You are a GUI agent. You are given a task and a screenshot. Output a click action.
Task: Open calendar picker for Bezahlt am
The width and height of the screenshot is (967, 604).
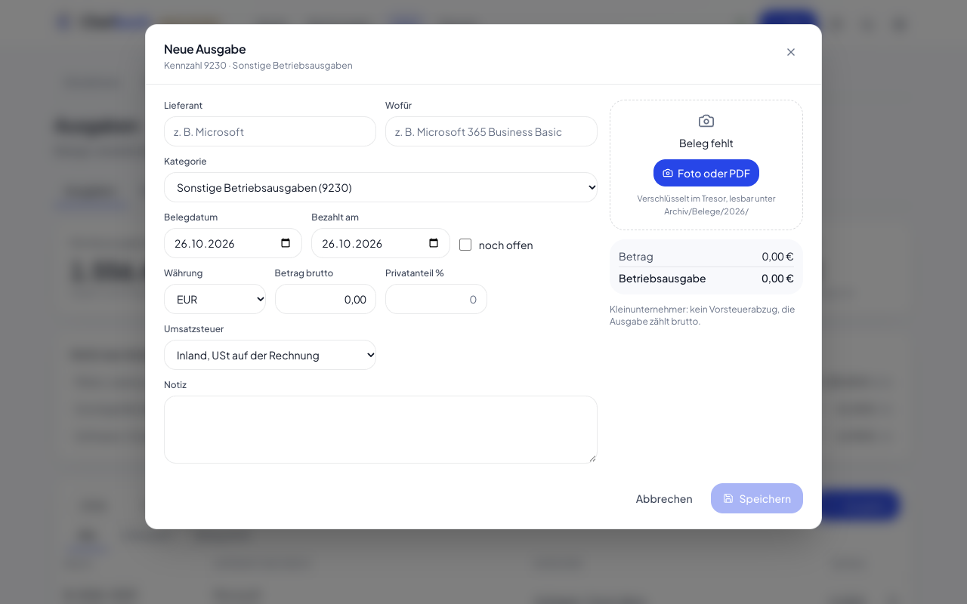(434, 243)
